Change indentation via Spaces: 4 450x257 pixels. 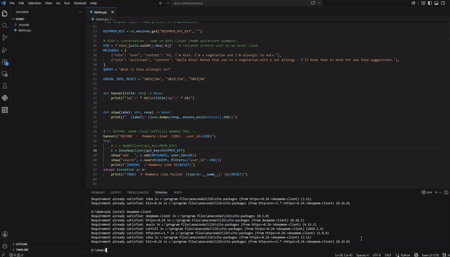[362, 255]
